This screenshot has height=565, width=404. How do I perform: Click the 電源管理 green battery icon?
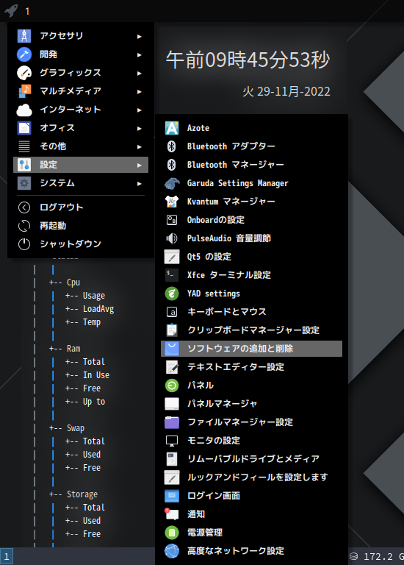172,532
